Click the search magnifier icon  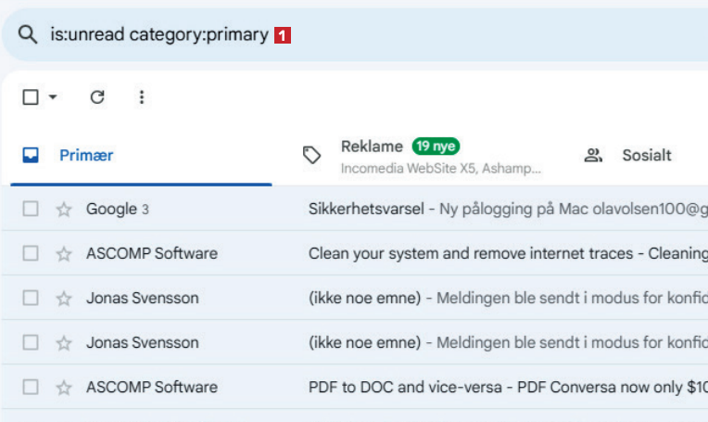[29, 35]
